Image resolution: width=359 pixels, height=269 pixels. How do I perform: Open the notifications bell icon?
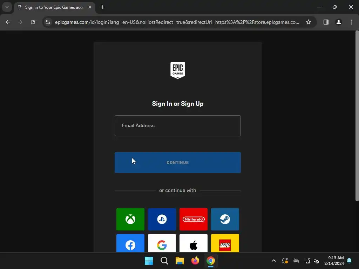pyautogui.click(x=350, y=261)
